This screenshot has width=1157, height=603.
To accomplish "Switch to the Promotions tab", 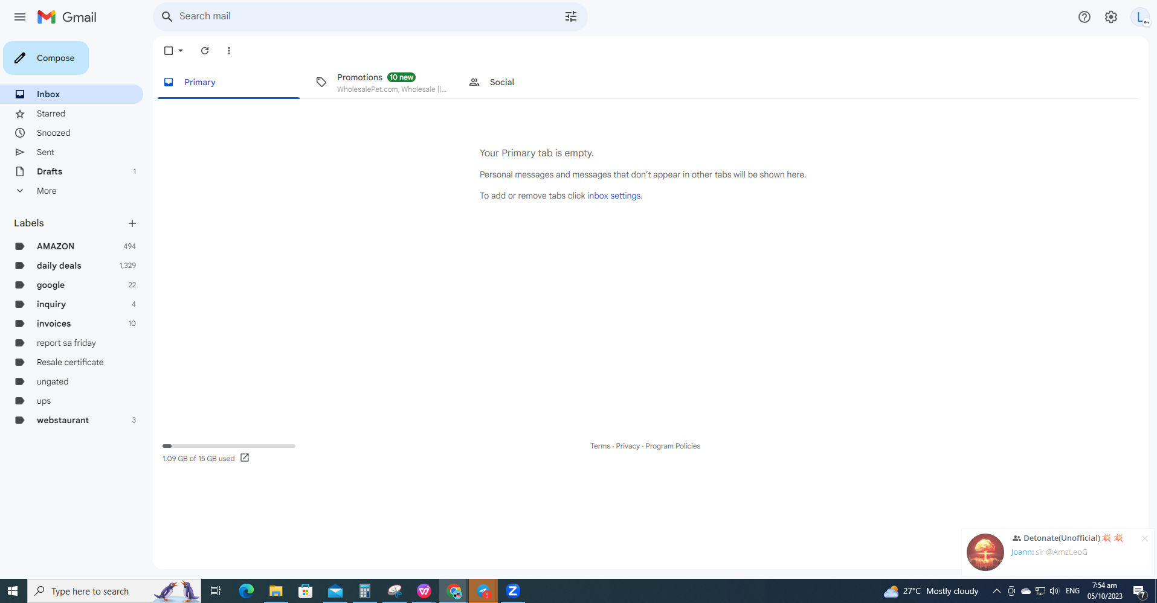I will click(382, 82).
